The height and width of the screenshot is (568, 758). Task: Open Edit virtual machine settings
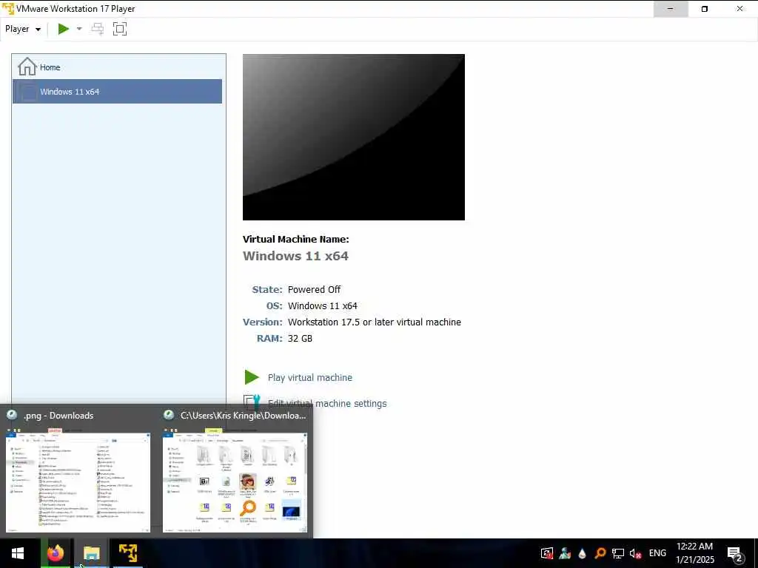point(327,403)
